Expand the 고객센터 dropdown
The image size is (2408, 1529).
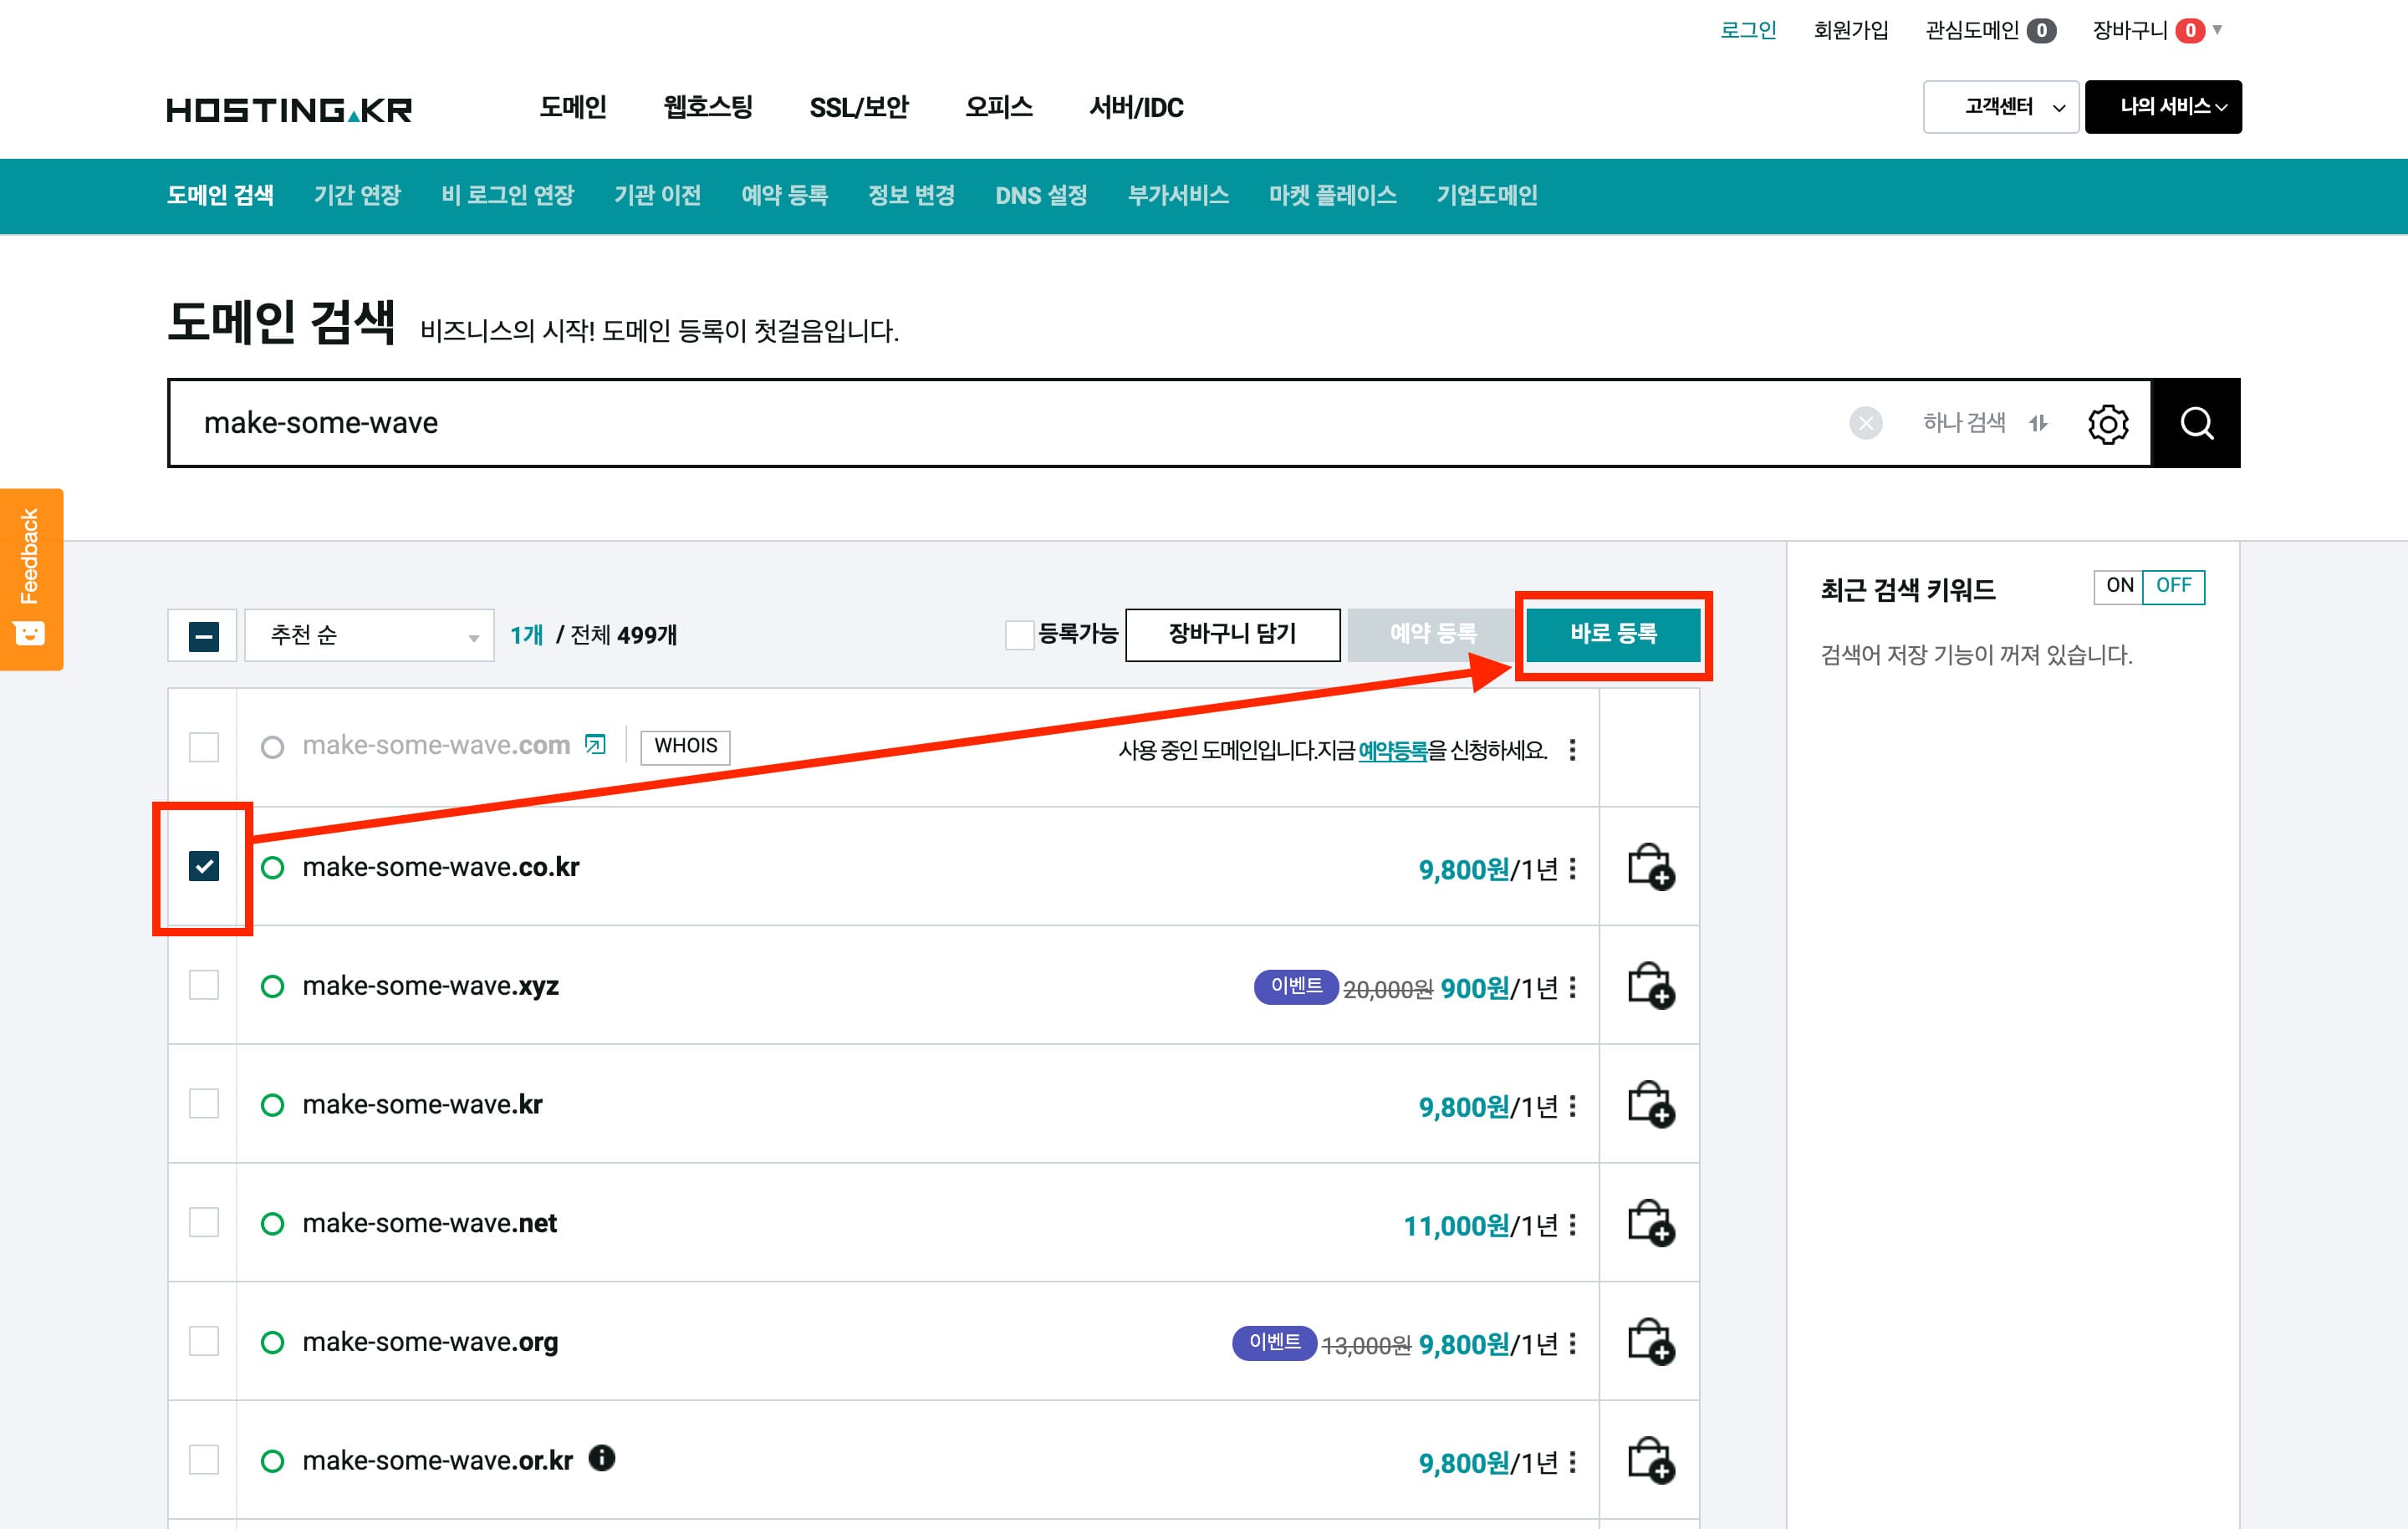coord(2000,107)
